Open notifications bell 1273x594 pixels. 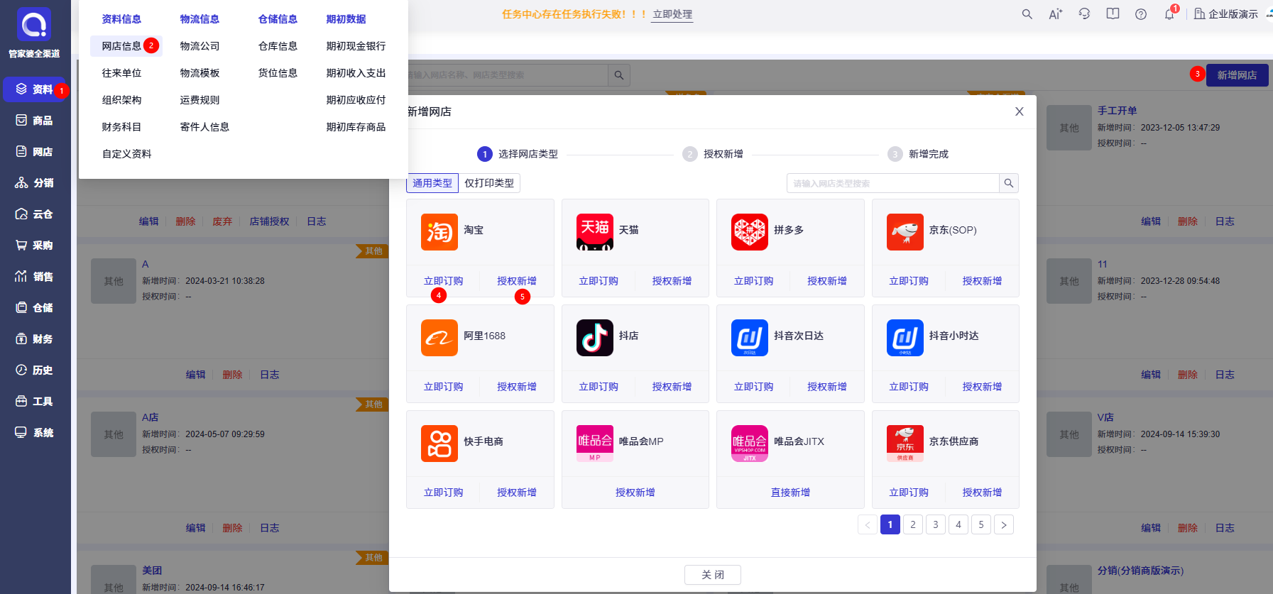point(1169,14)
